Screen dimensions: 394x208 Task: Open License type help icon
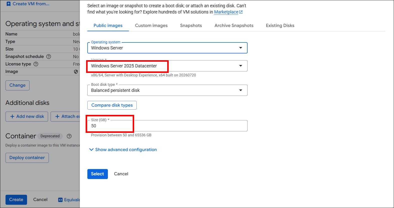click(x=36, y=64)
